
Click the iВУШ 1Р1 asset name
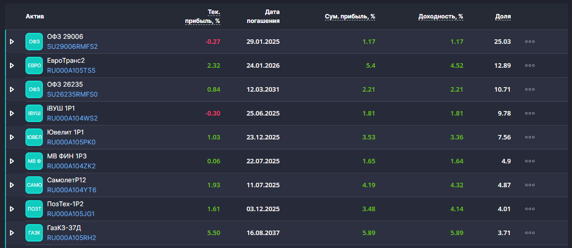click(61, 109)
